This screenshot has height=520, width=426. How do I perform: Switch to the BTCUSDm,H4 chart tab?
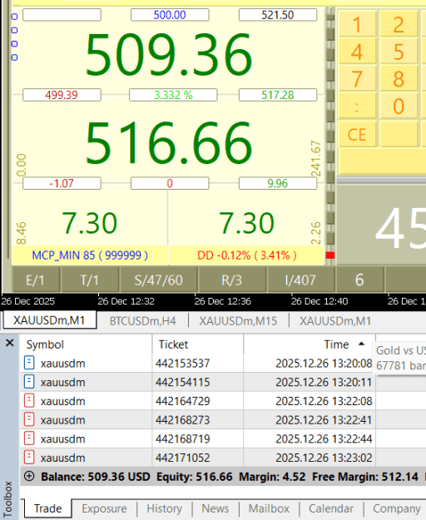[x=142, y=321]
